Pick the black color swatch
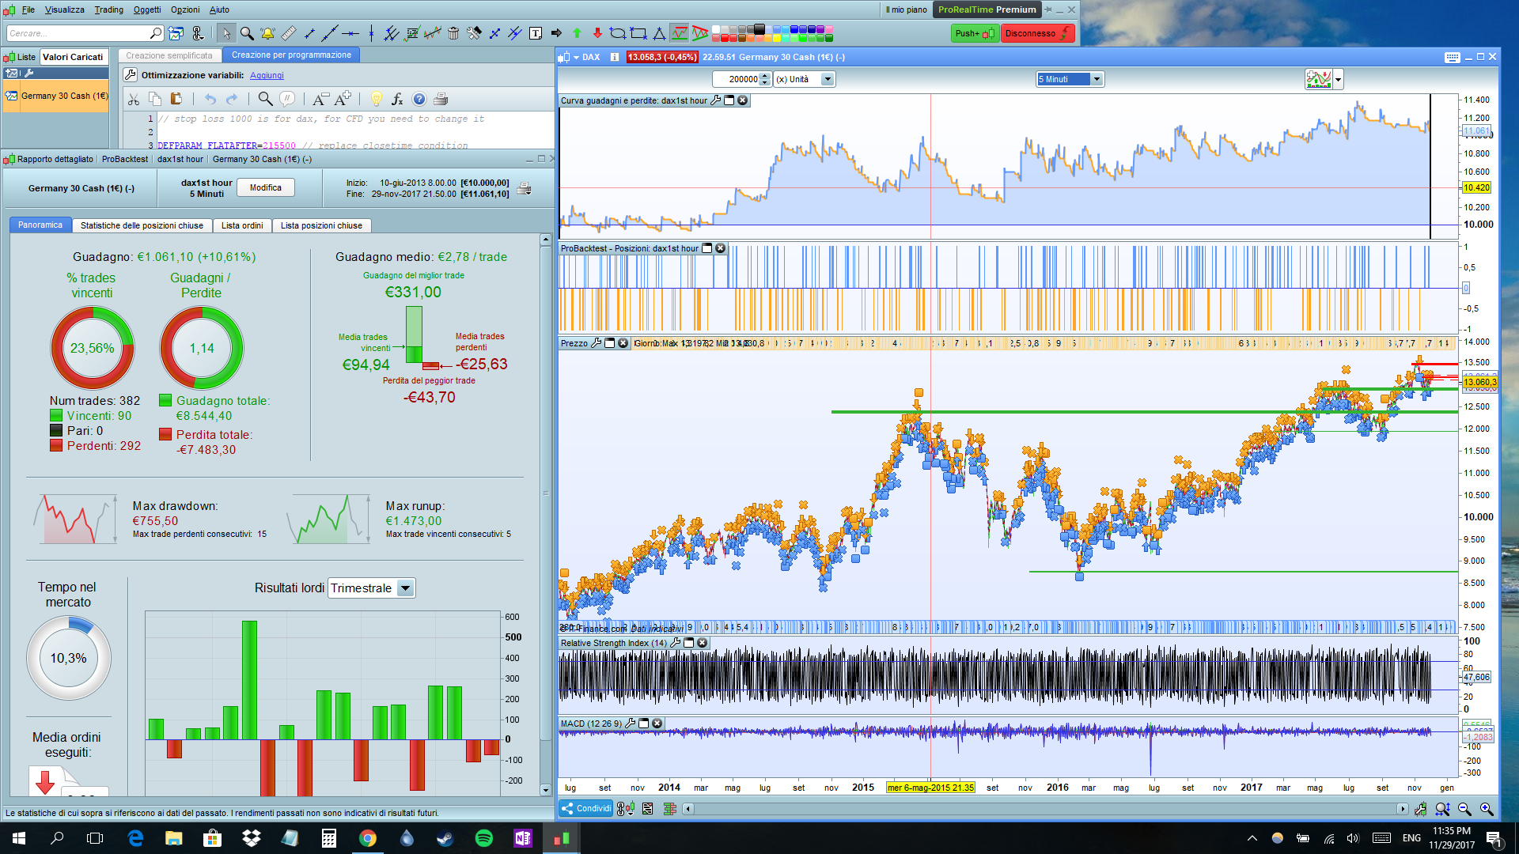The image size is (1519, 854). click(759, 28)
